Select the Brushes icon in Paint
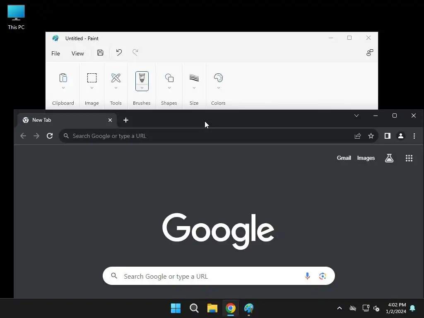The height and width of the screenshot is (318, 424). 142,78
